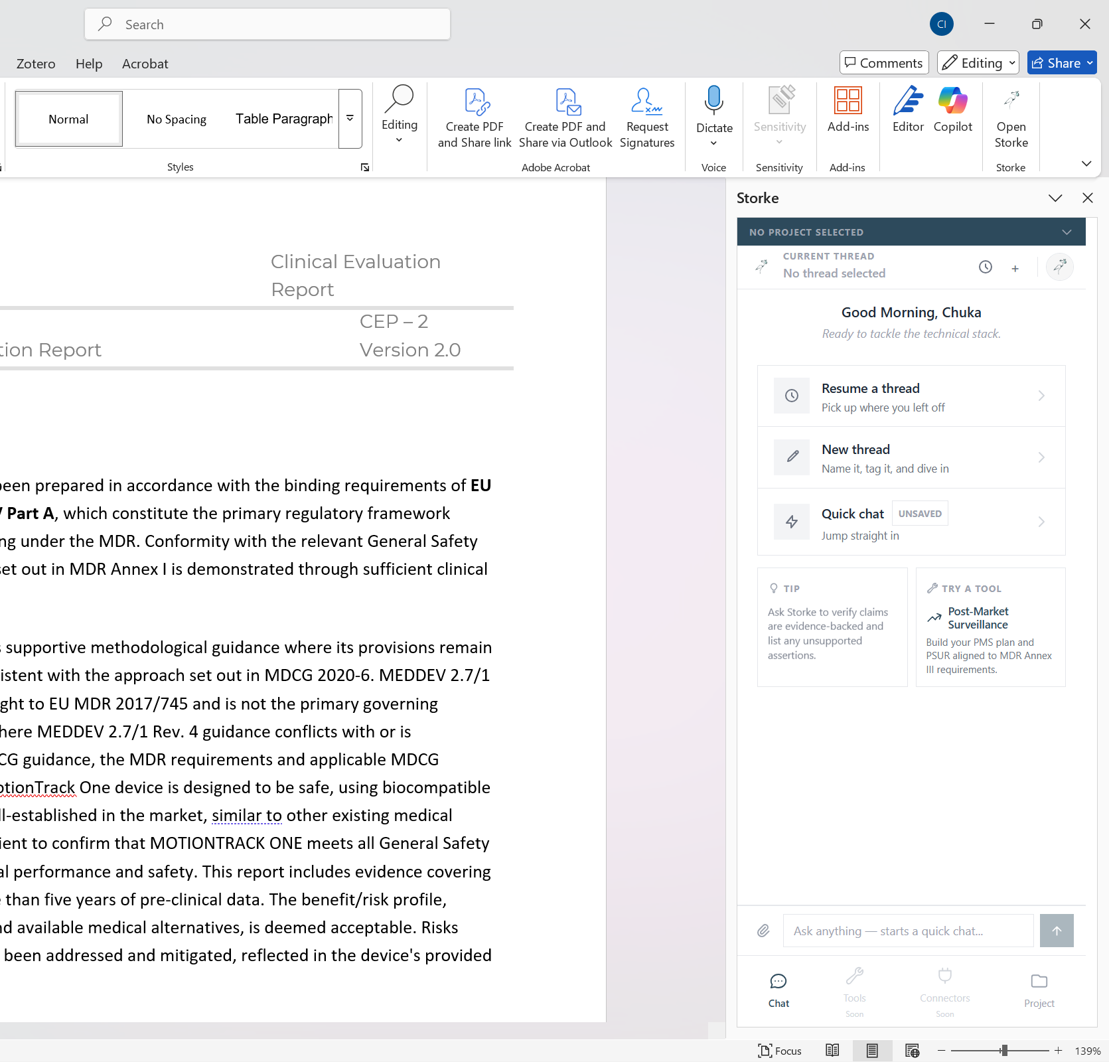Viewport: 1109px width, 1062px height.
Task: Expand the Styles gallery
Action: [x=350, y=119]
